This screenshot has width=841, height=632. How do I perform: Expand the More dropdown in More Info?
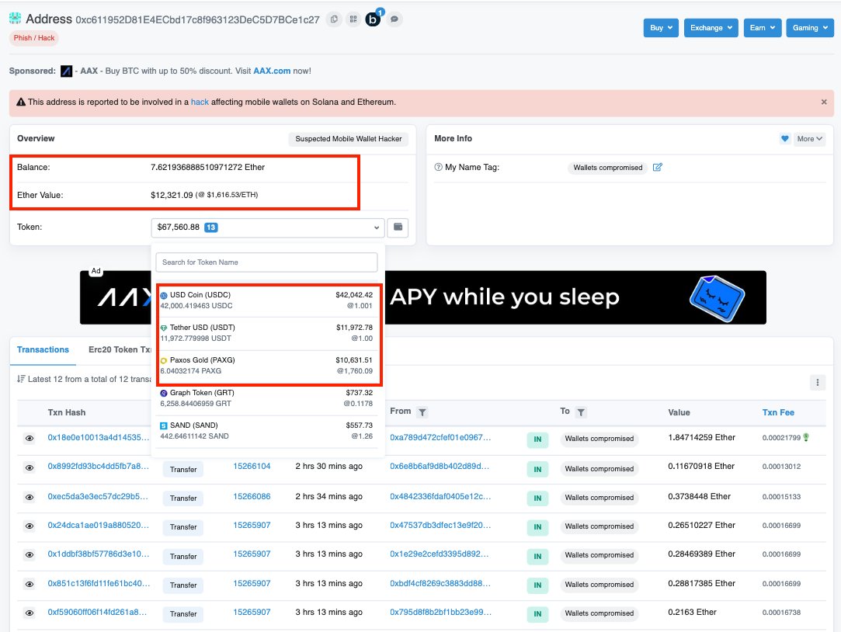click(809, 139)
